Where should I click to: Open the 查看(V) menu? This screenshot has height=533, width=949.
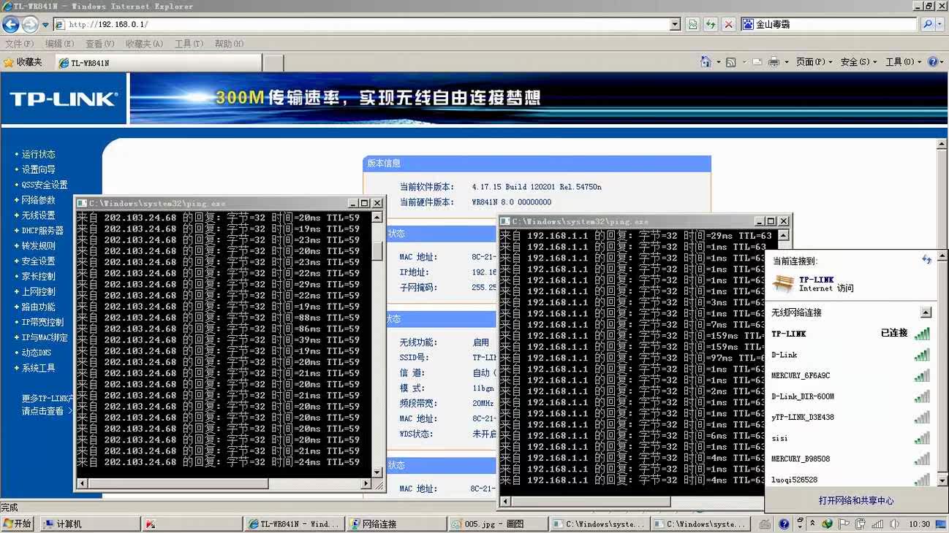pos(99,44)
